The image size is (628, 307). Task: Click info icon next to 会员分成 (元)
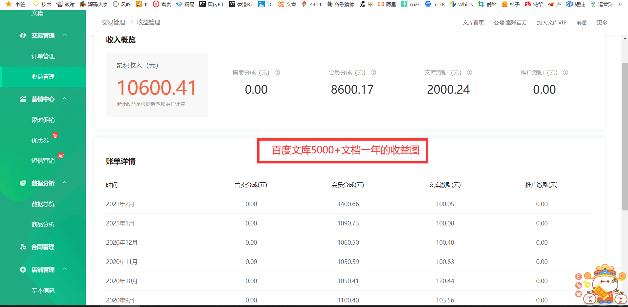point(373,73)
